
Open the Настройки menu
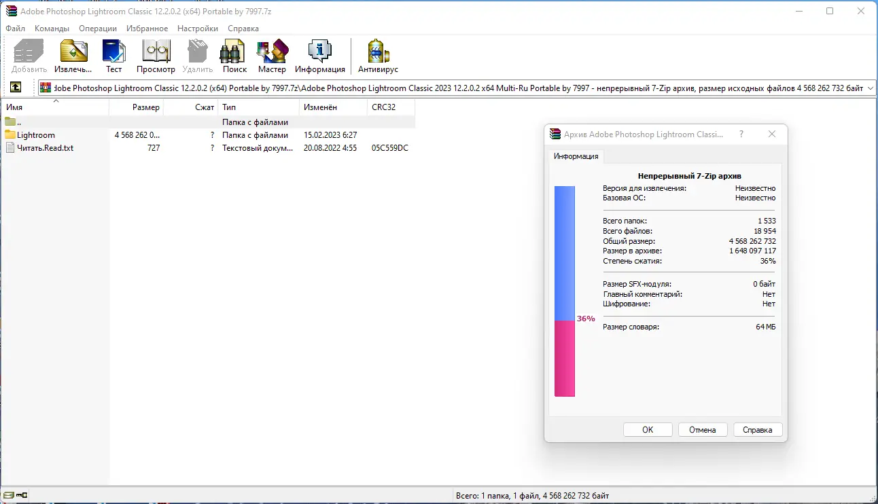(198, 29)
